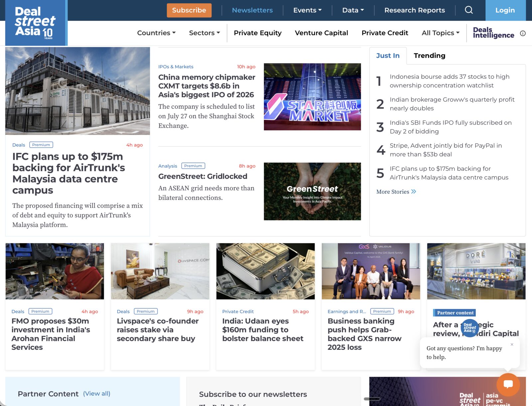Image resolution: width=532 pixels, height=406 pixels.
Task: Open FMO Arohan Financial Services article
Action: [x=51, y=334]
